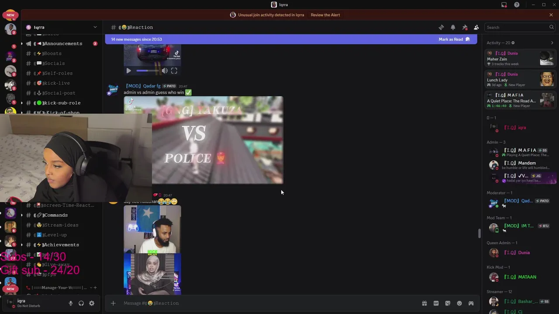Open the screen-Time-React channel
Screen dimensions: 559x314
coord(61,205)
